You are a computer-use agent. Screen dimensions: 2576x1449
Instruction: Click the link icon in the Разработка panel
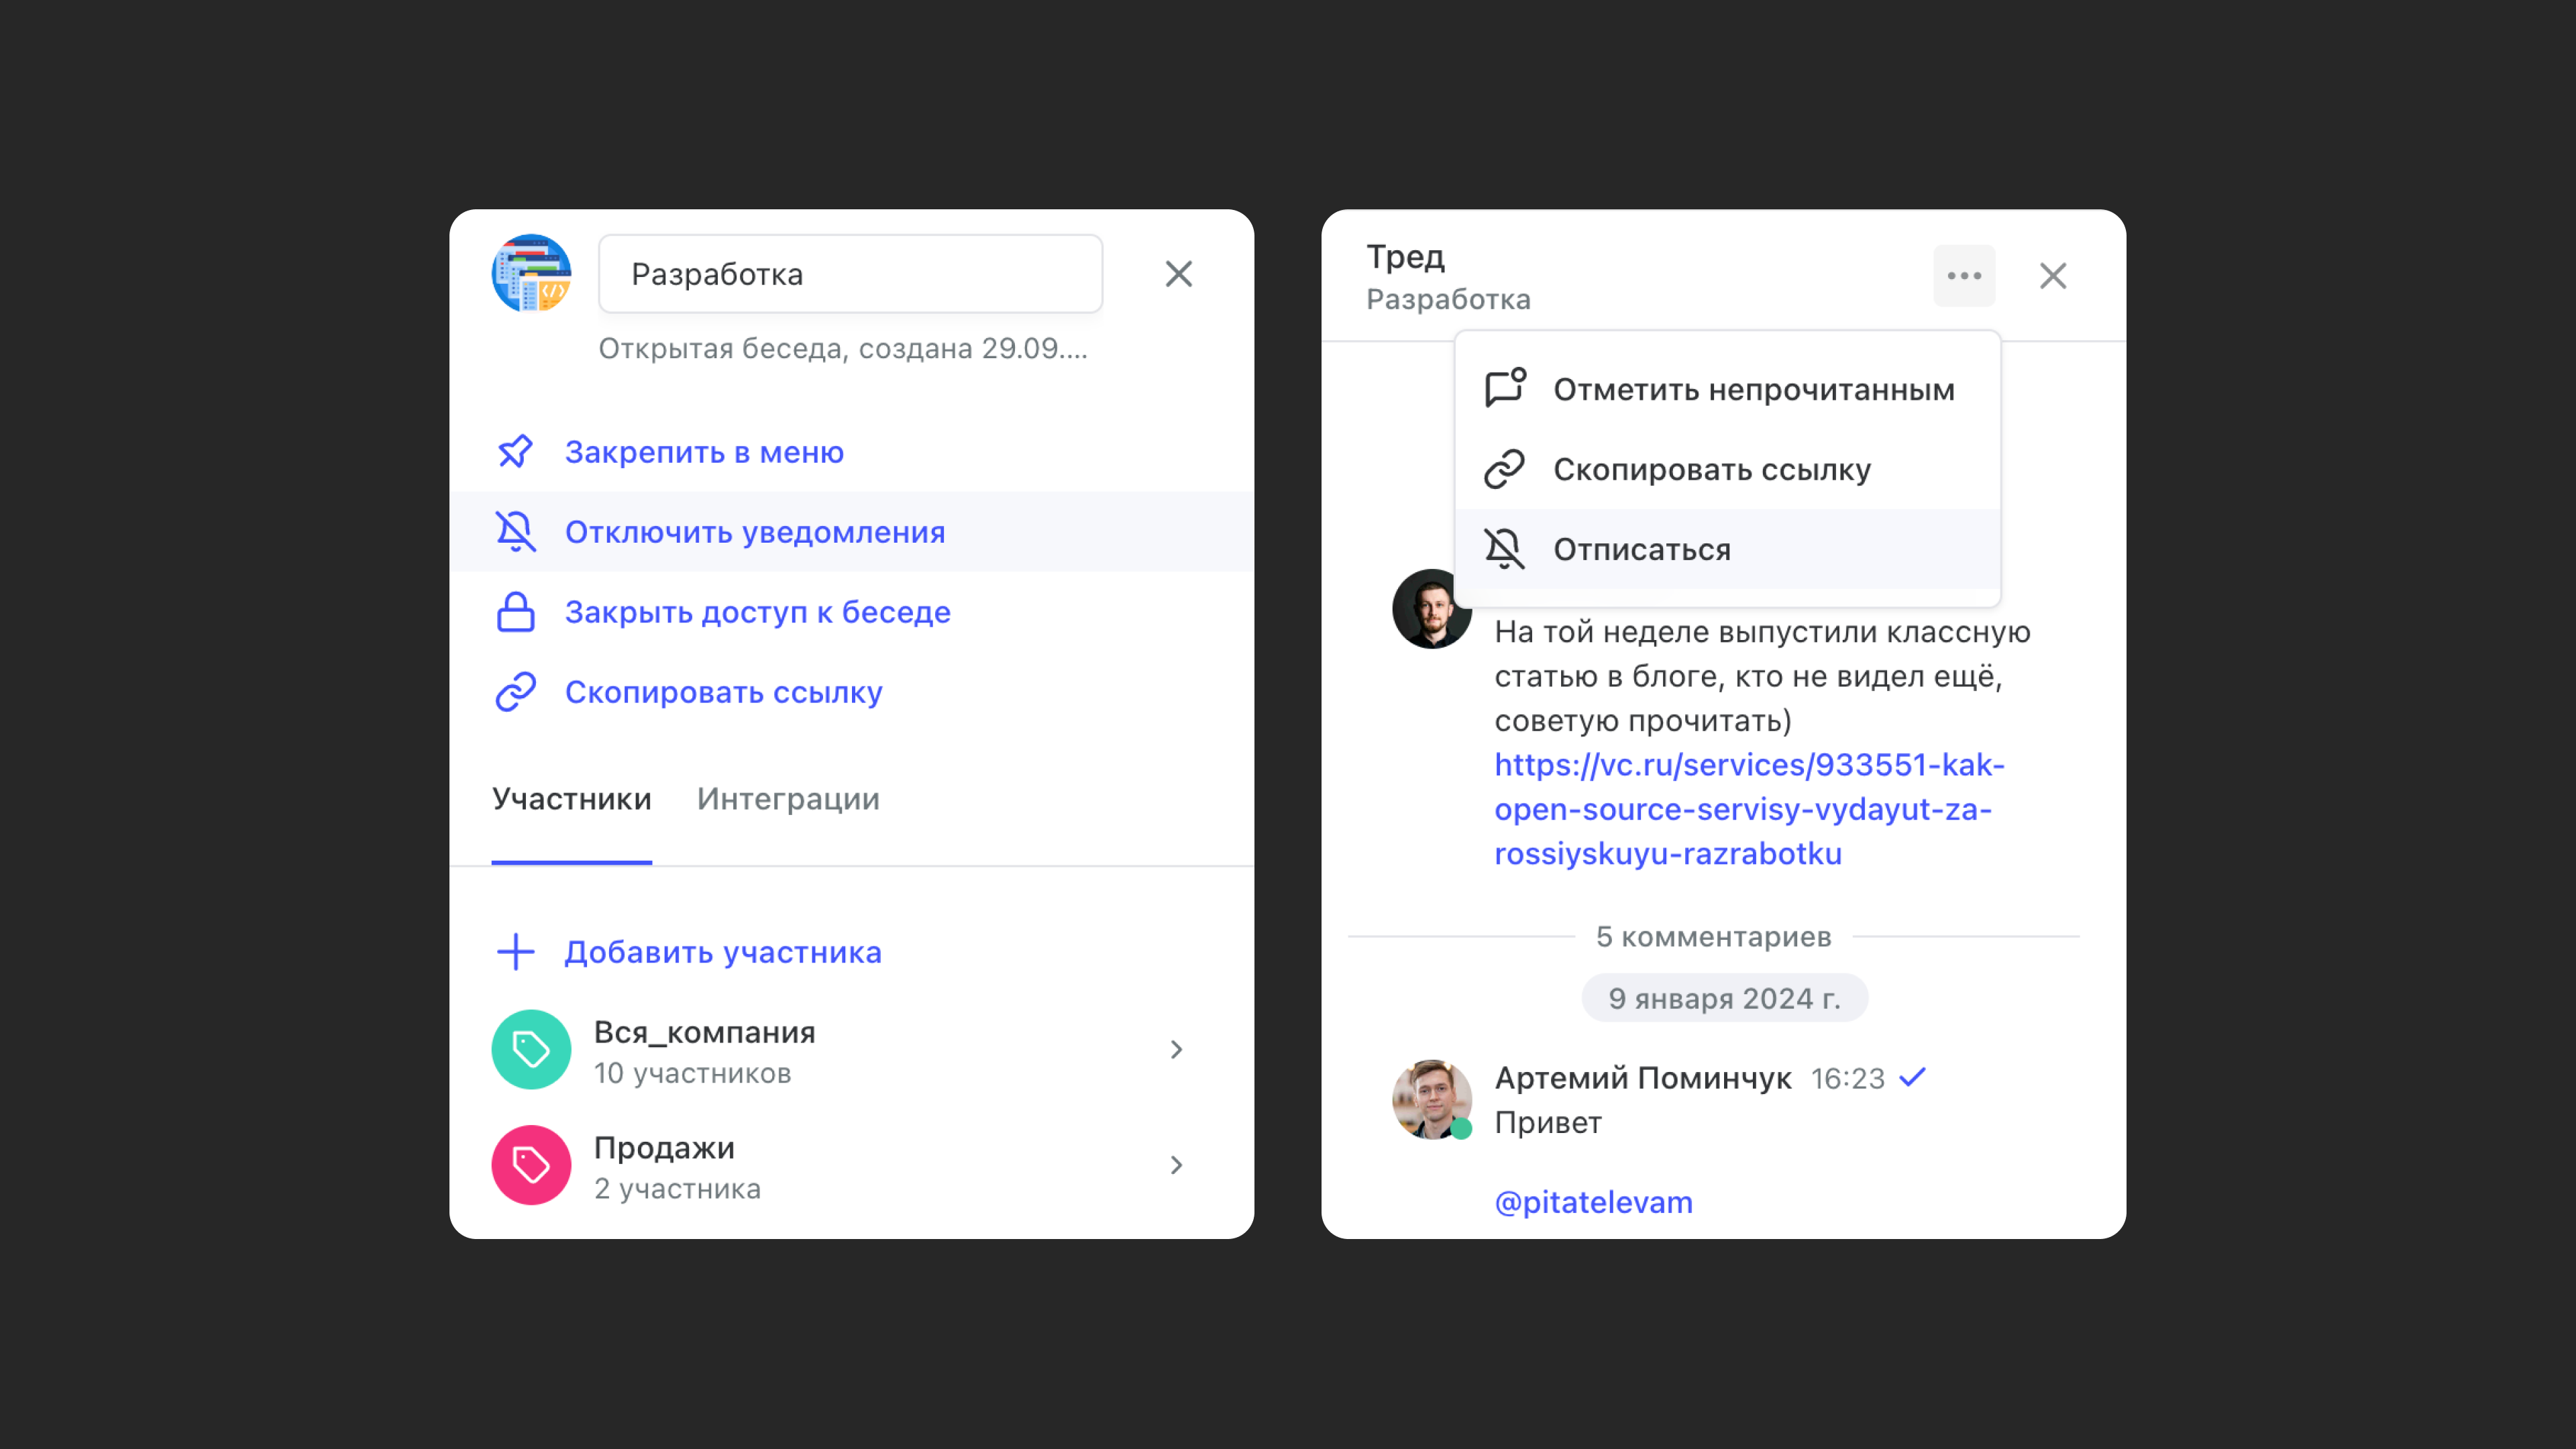515,692
